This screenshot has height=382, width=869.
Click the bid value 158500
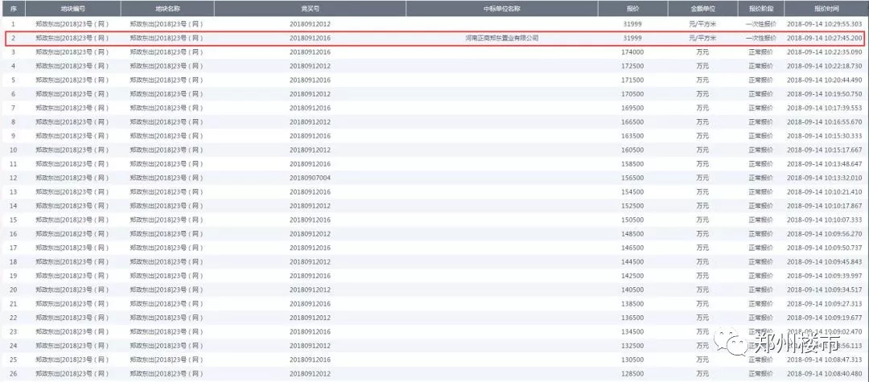point(632,164)
